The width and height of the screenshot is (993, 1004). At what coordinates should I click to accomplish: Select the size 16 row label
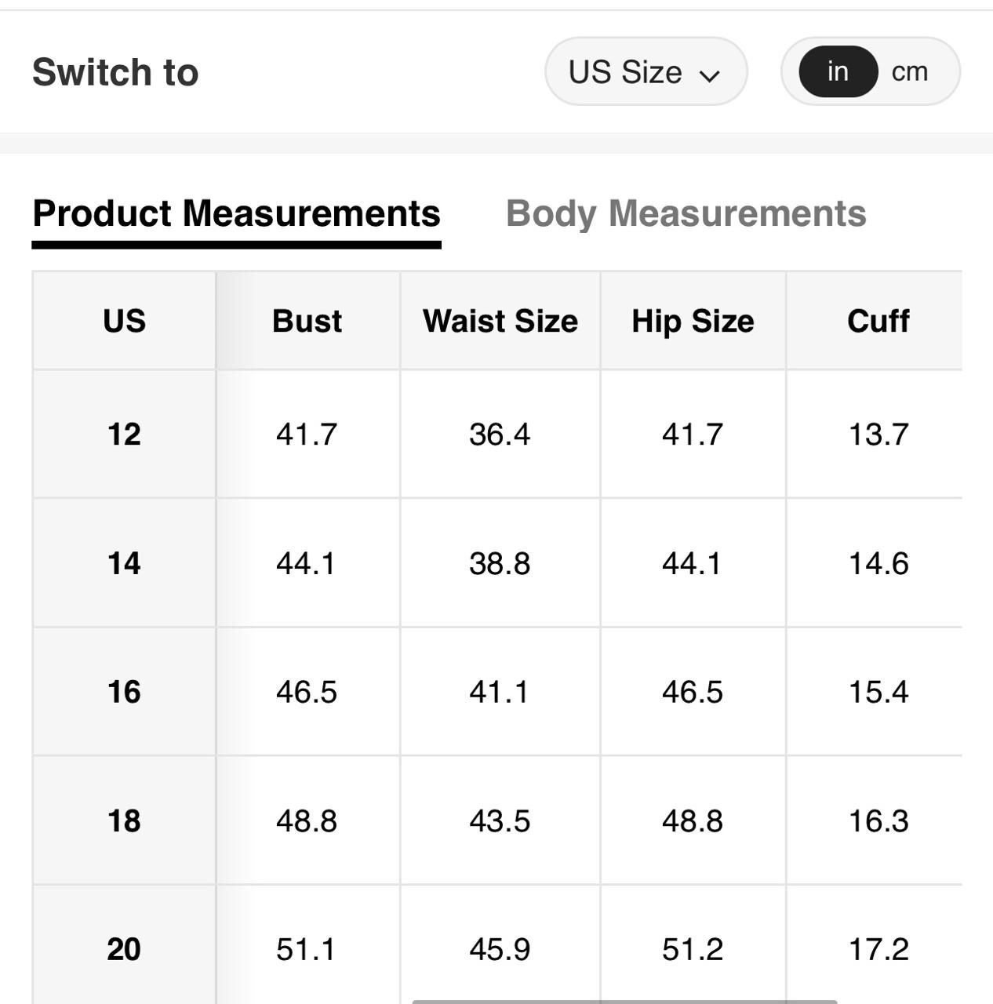(x=124, y=692)
